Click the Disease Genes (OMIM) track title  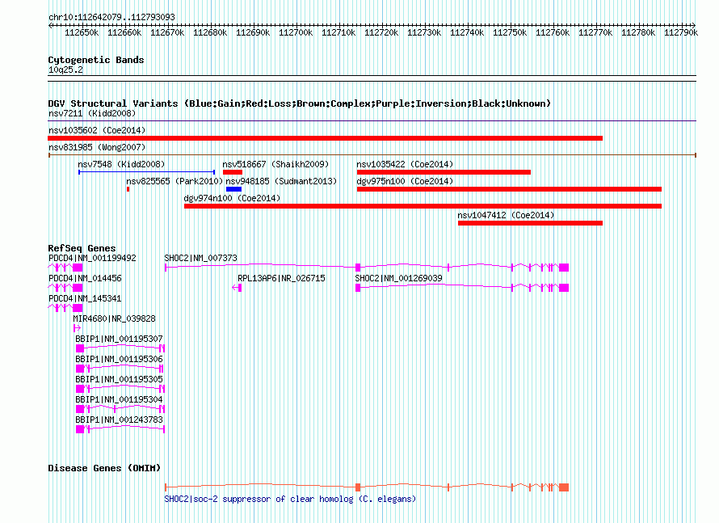(x=104, y=468)
